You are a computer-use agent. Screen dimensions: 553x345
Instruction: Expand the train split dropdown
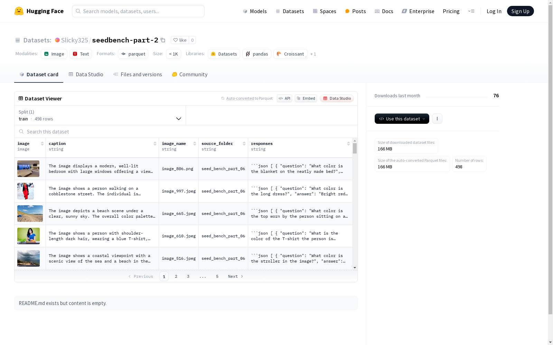tap(100, 115)
